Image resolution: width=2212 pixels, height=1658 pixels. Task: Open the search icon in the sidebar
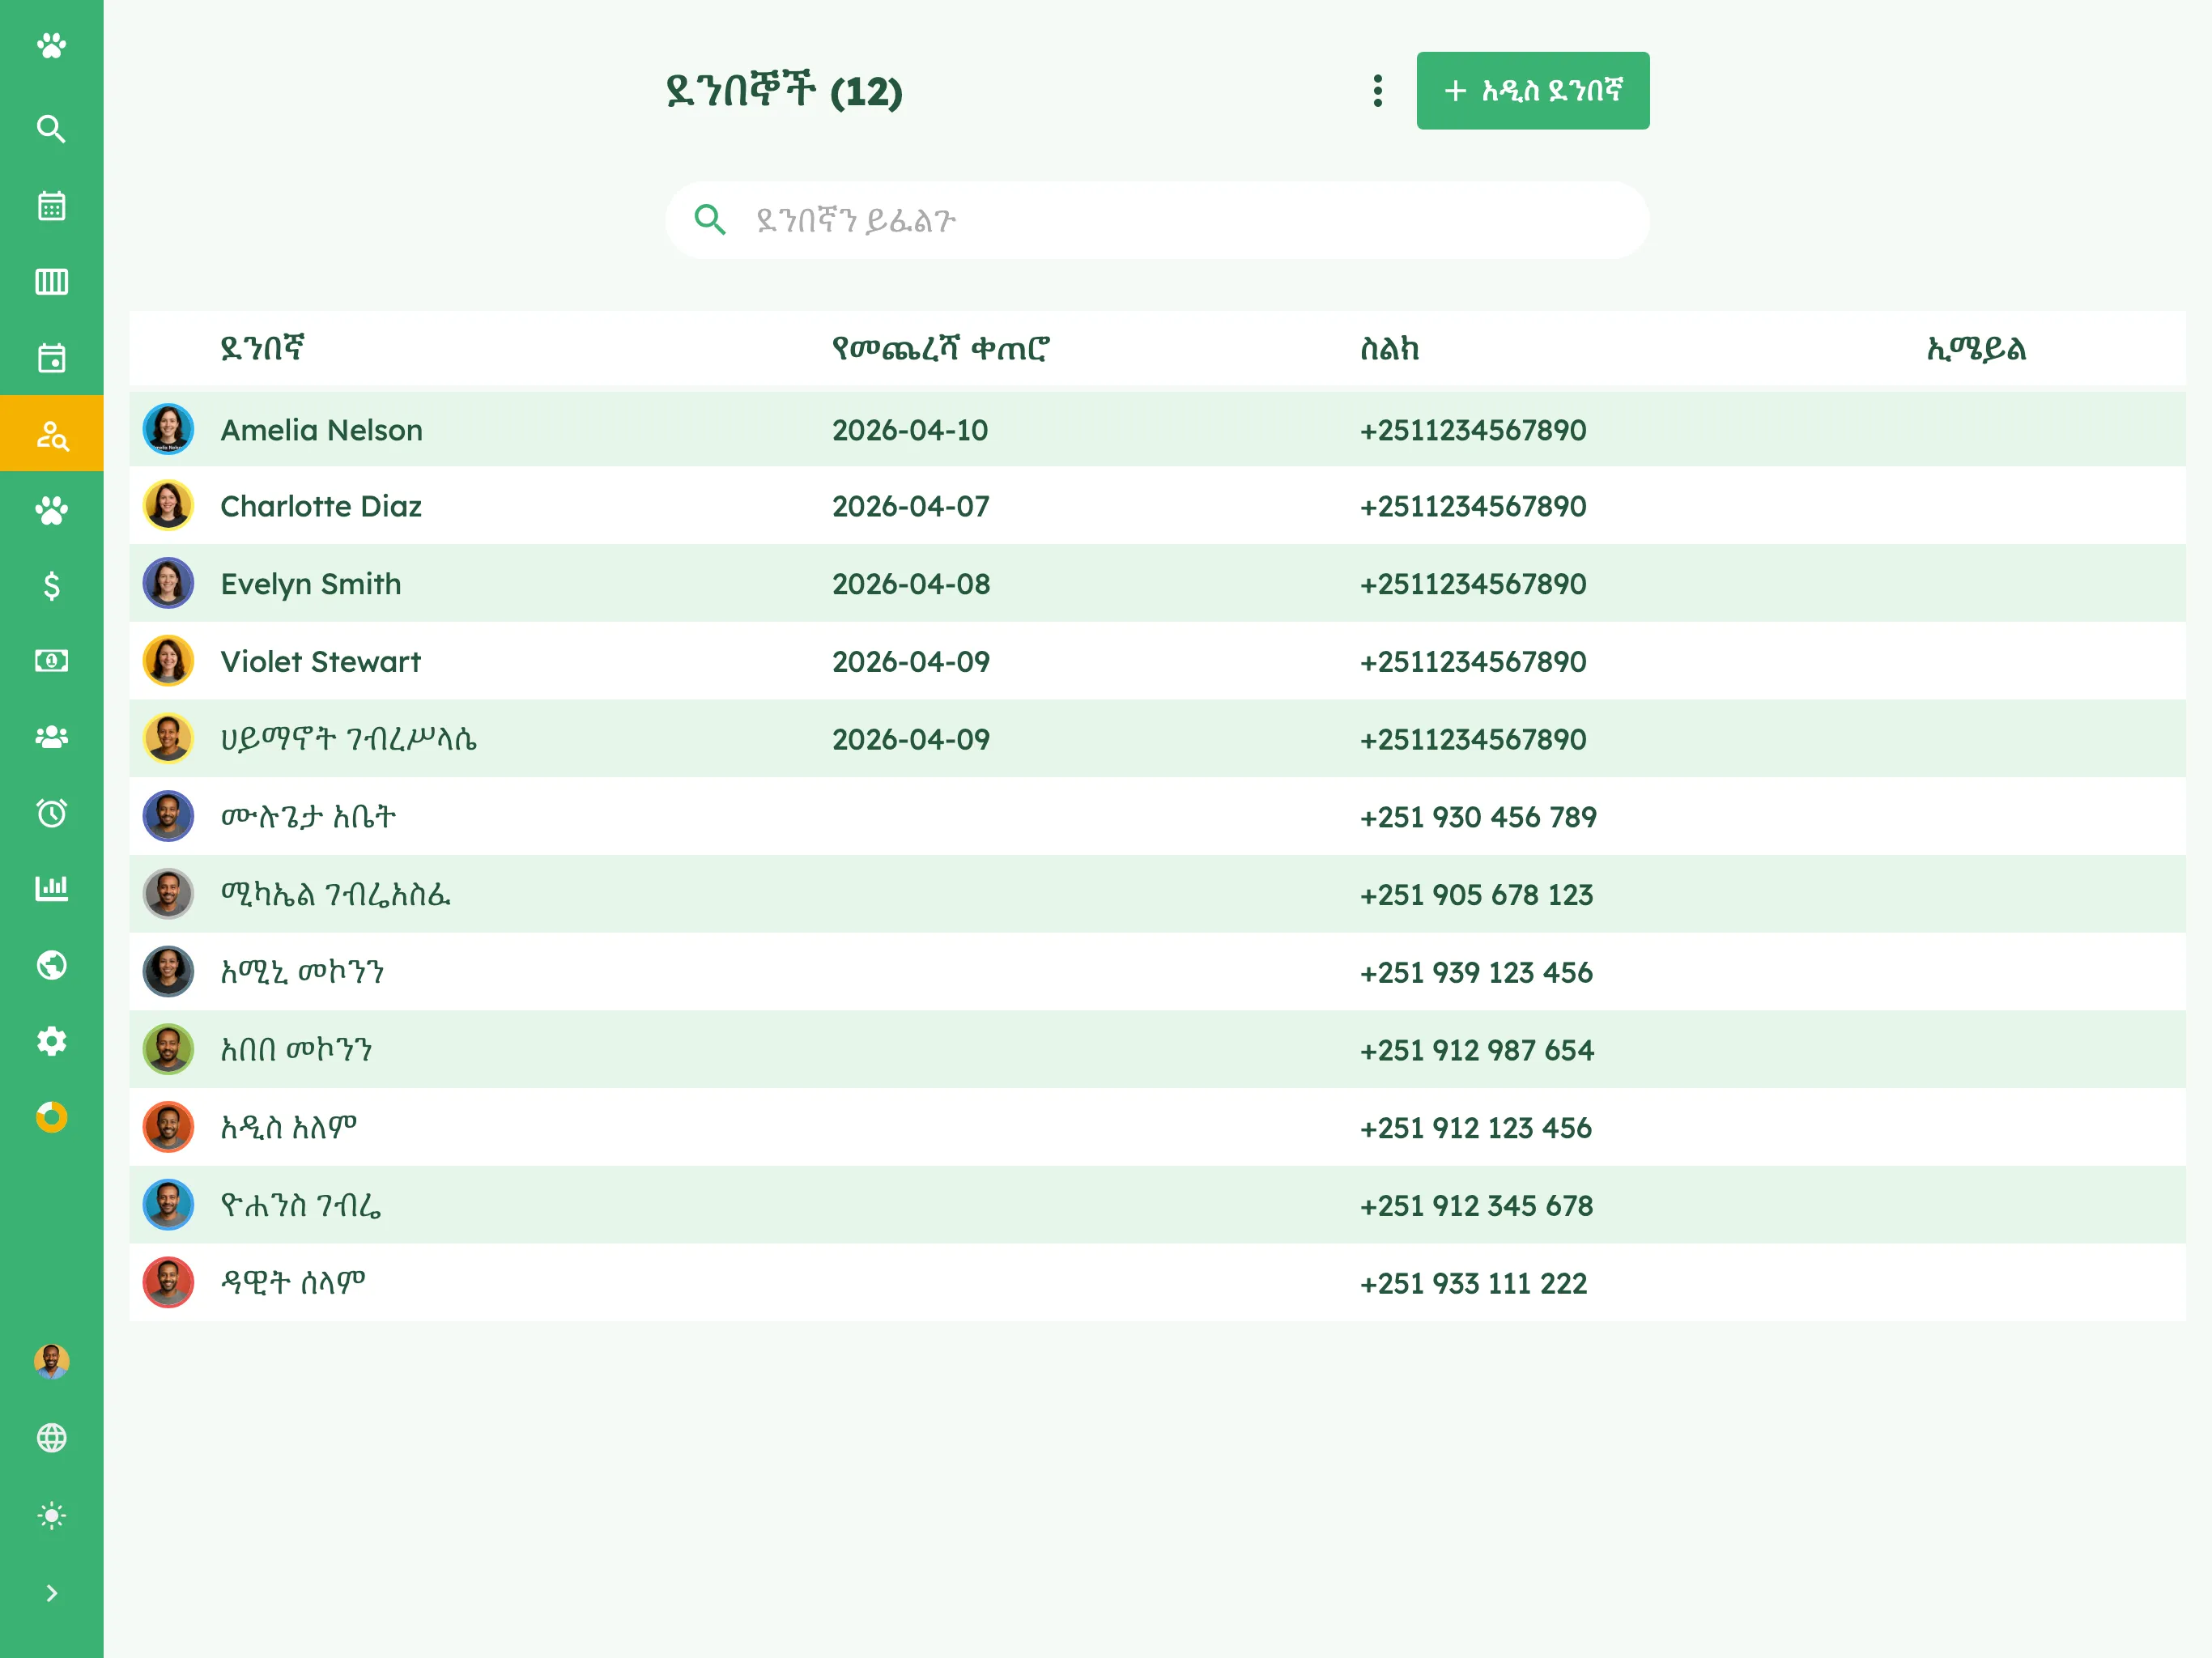click(x=51, y=129)
